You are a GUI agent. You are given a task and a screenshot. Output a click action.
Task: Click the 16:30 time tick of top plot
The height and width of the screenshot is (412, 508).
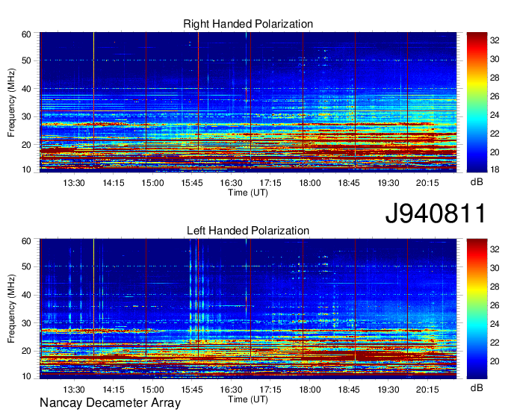pyautogui.click(x=231, y=183)
